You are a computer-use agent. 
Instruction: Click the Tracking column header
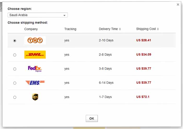coord(70,29)
